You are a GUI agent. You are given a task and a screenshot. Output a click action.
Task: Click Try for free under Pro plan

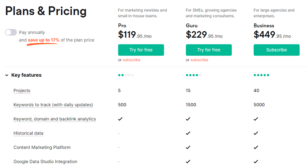point(141,50)
